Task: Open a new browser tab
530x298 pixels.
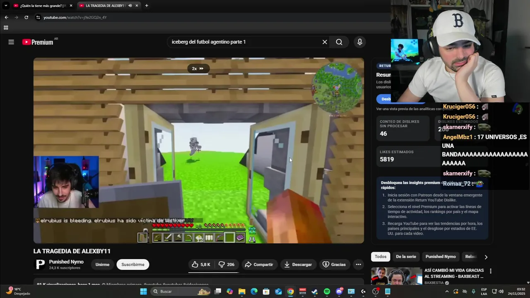Action: pos(147,6)
